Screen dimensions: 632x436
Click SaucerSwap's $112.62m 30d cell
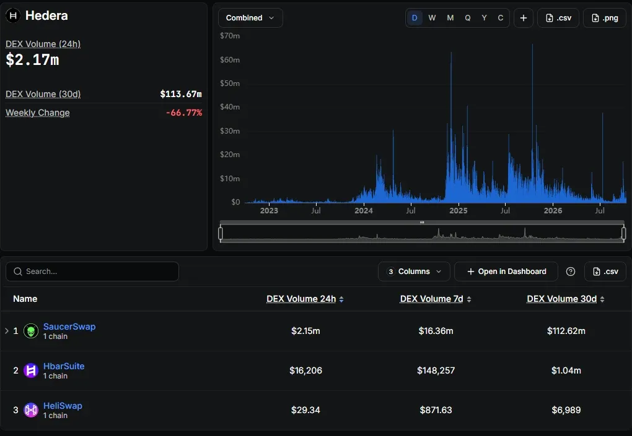point(566,331)
